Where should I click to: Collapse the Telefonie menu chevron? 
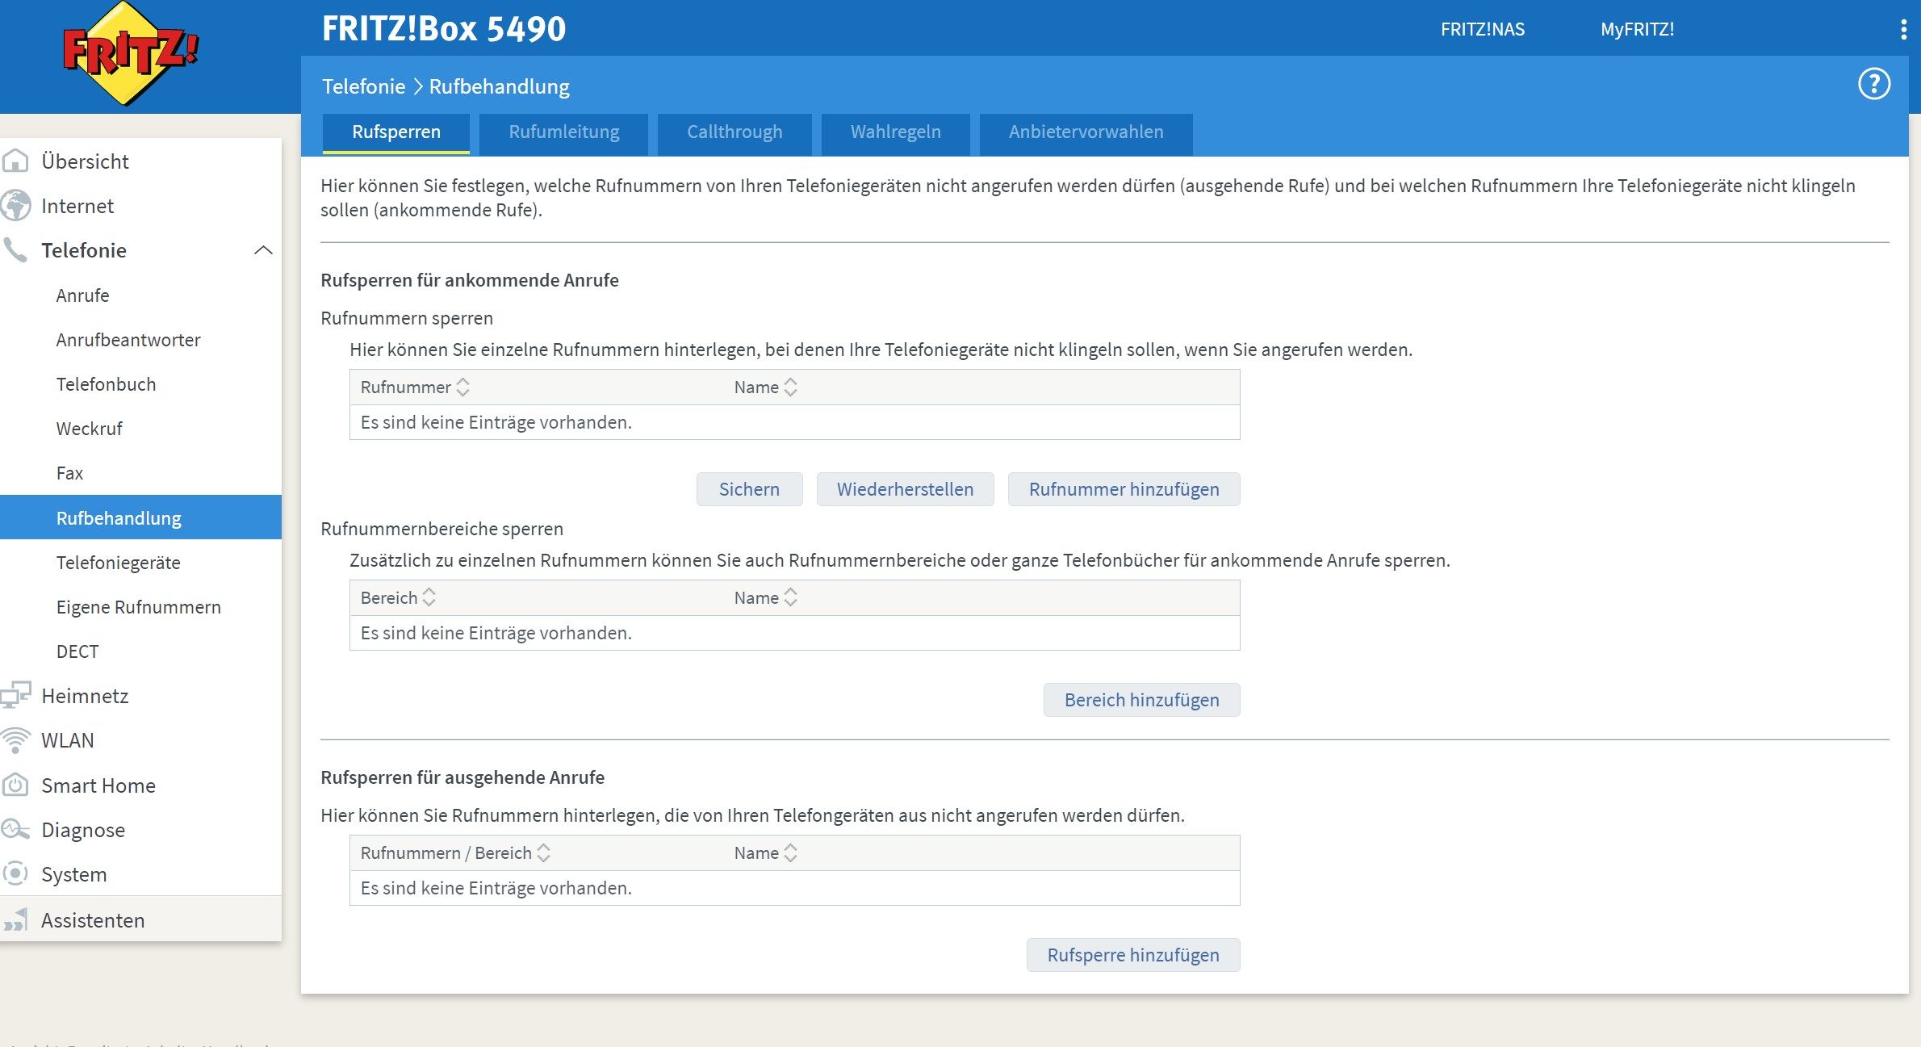(x=263, y=250)
